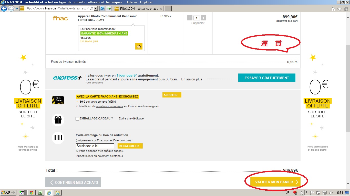This screenshot has width=350, height=196.
Task: Click the JP language indicator
Action: pos(287,193)
